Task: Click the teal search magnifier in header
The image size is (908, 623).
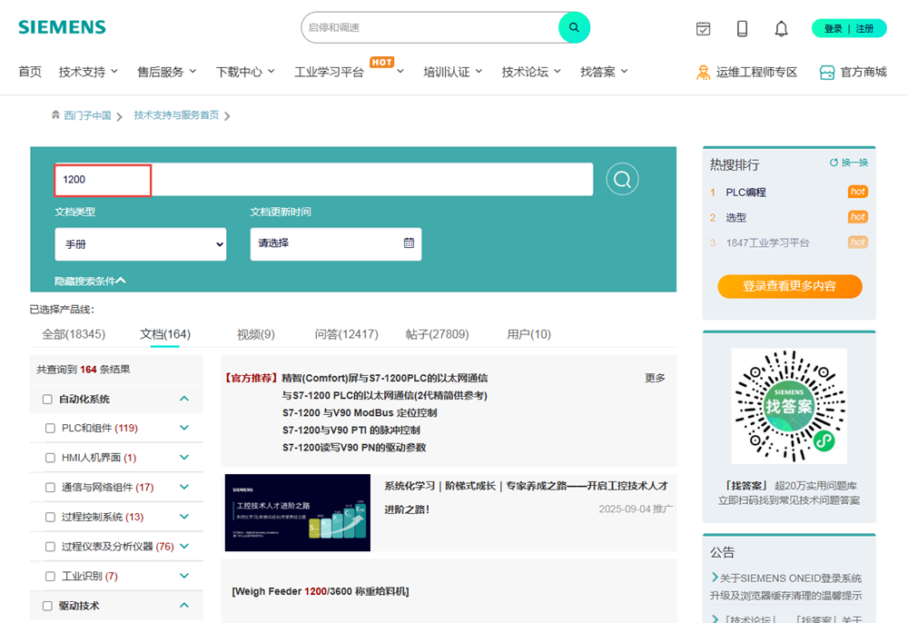Action: [x=574, y=27]
